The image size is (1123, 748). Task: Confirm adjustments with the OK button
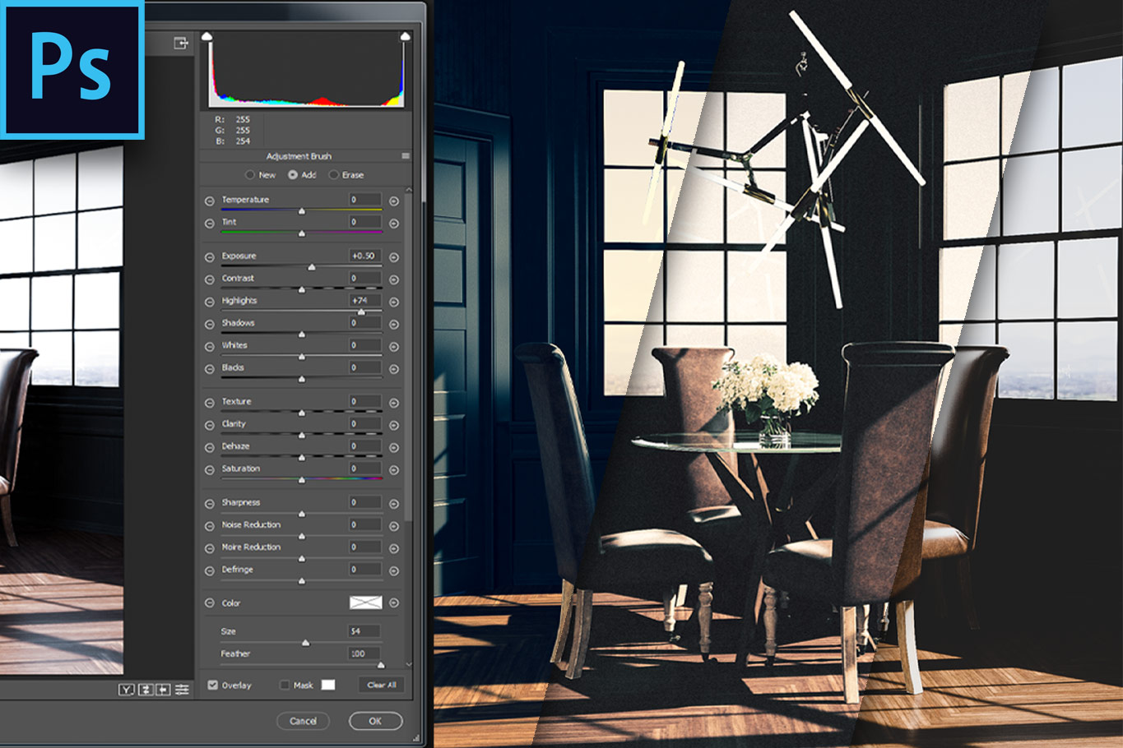pyautogui.click(x=375, y=721)
